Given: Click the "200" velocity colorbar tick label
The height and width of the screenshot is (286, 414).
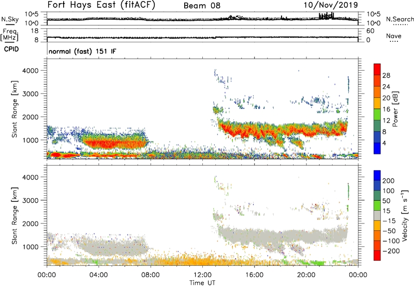Looking at the screenshot, I should pos(389,181).
